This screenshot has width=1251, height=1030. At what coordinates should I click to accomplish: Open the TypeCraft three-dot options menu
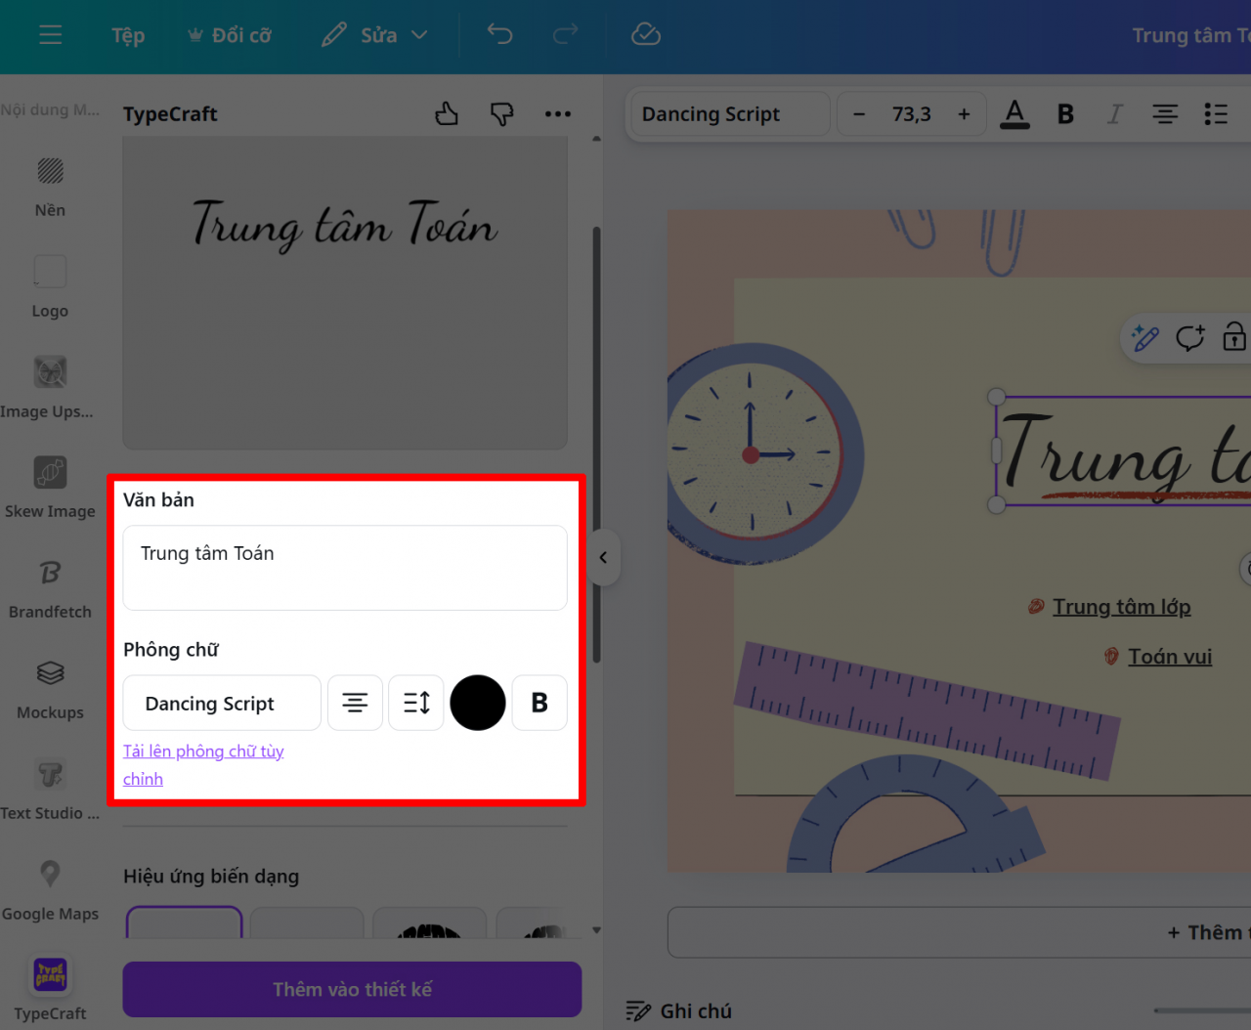pos(557,113)
